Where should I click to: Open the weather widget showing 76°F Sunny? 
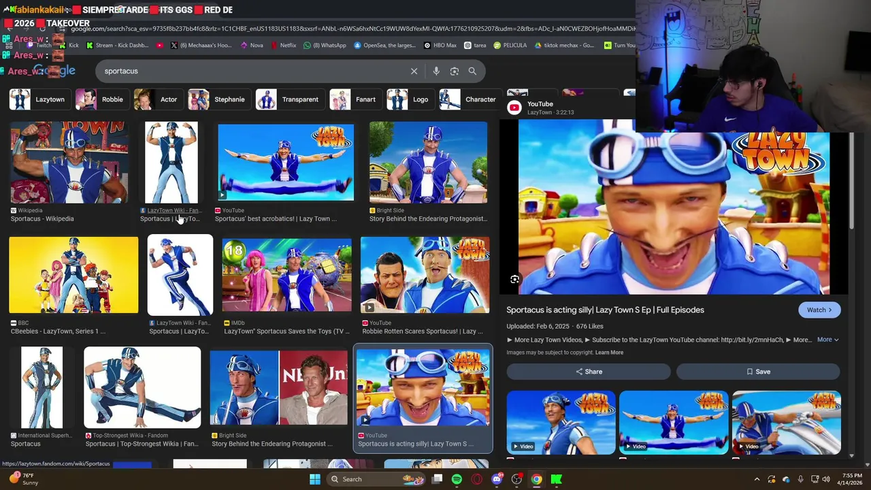23,479
